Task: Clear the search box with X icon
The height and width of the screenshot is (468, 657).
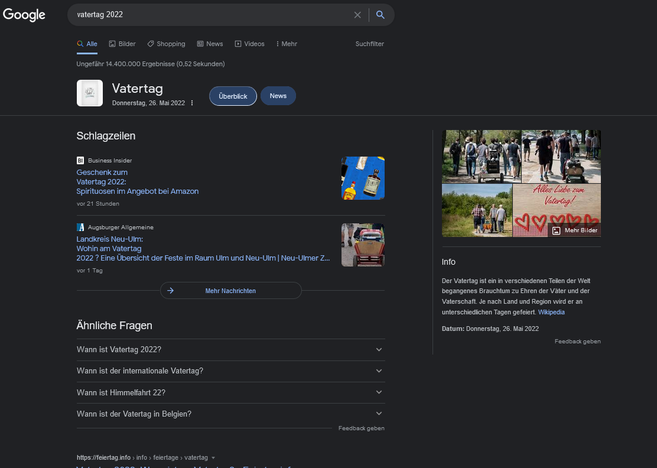Action: tap(357, 15)
